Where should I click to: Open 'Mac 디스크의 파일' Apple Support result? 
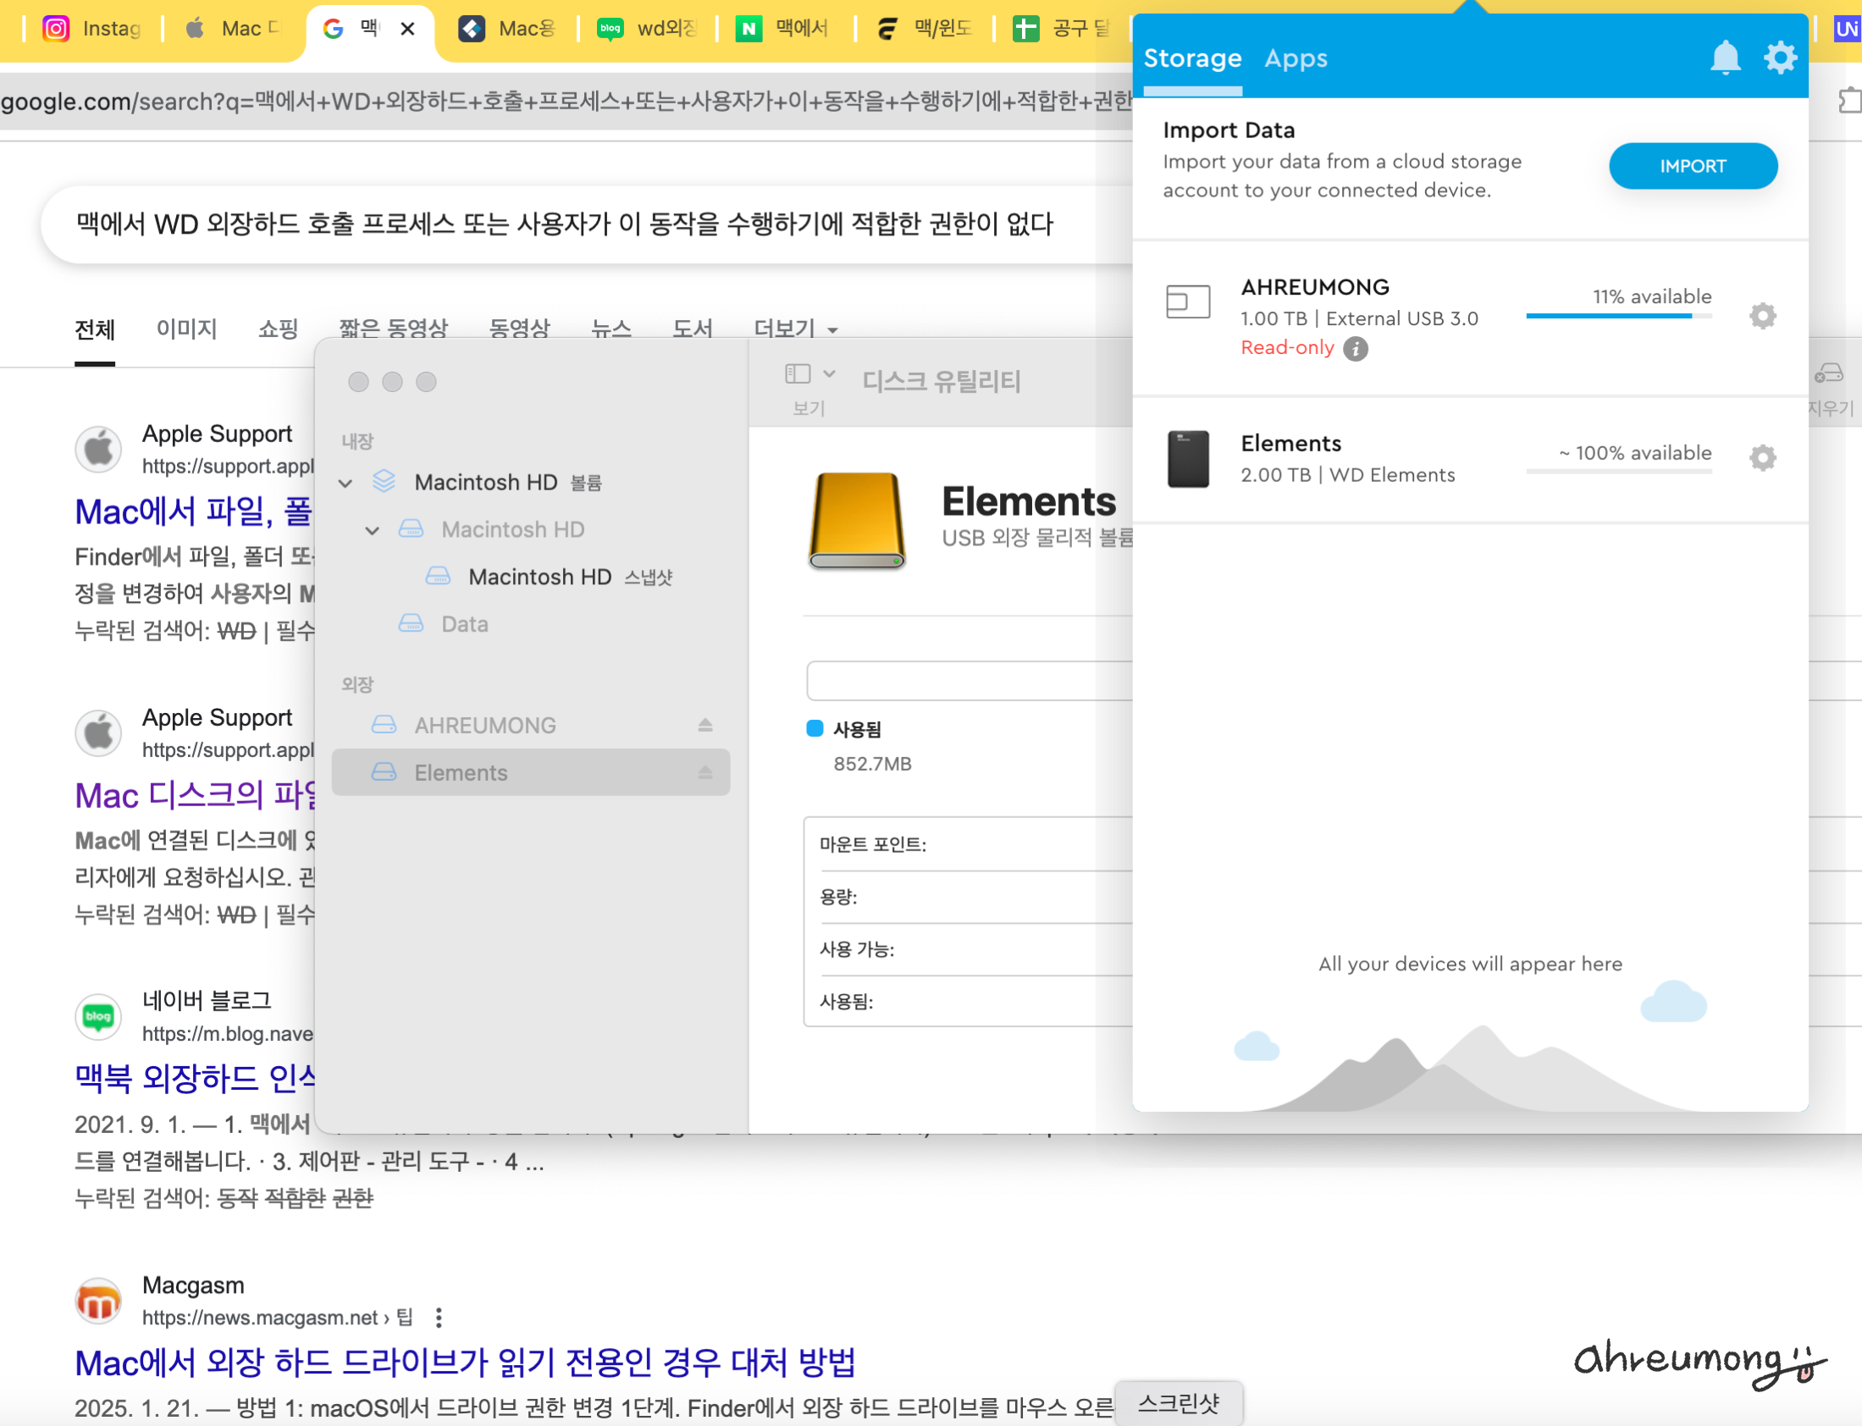[196, 795]
